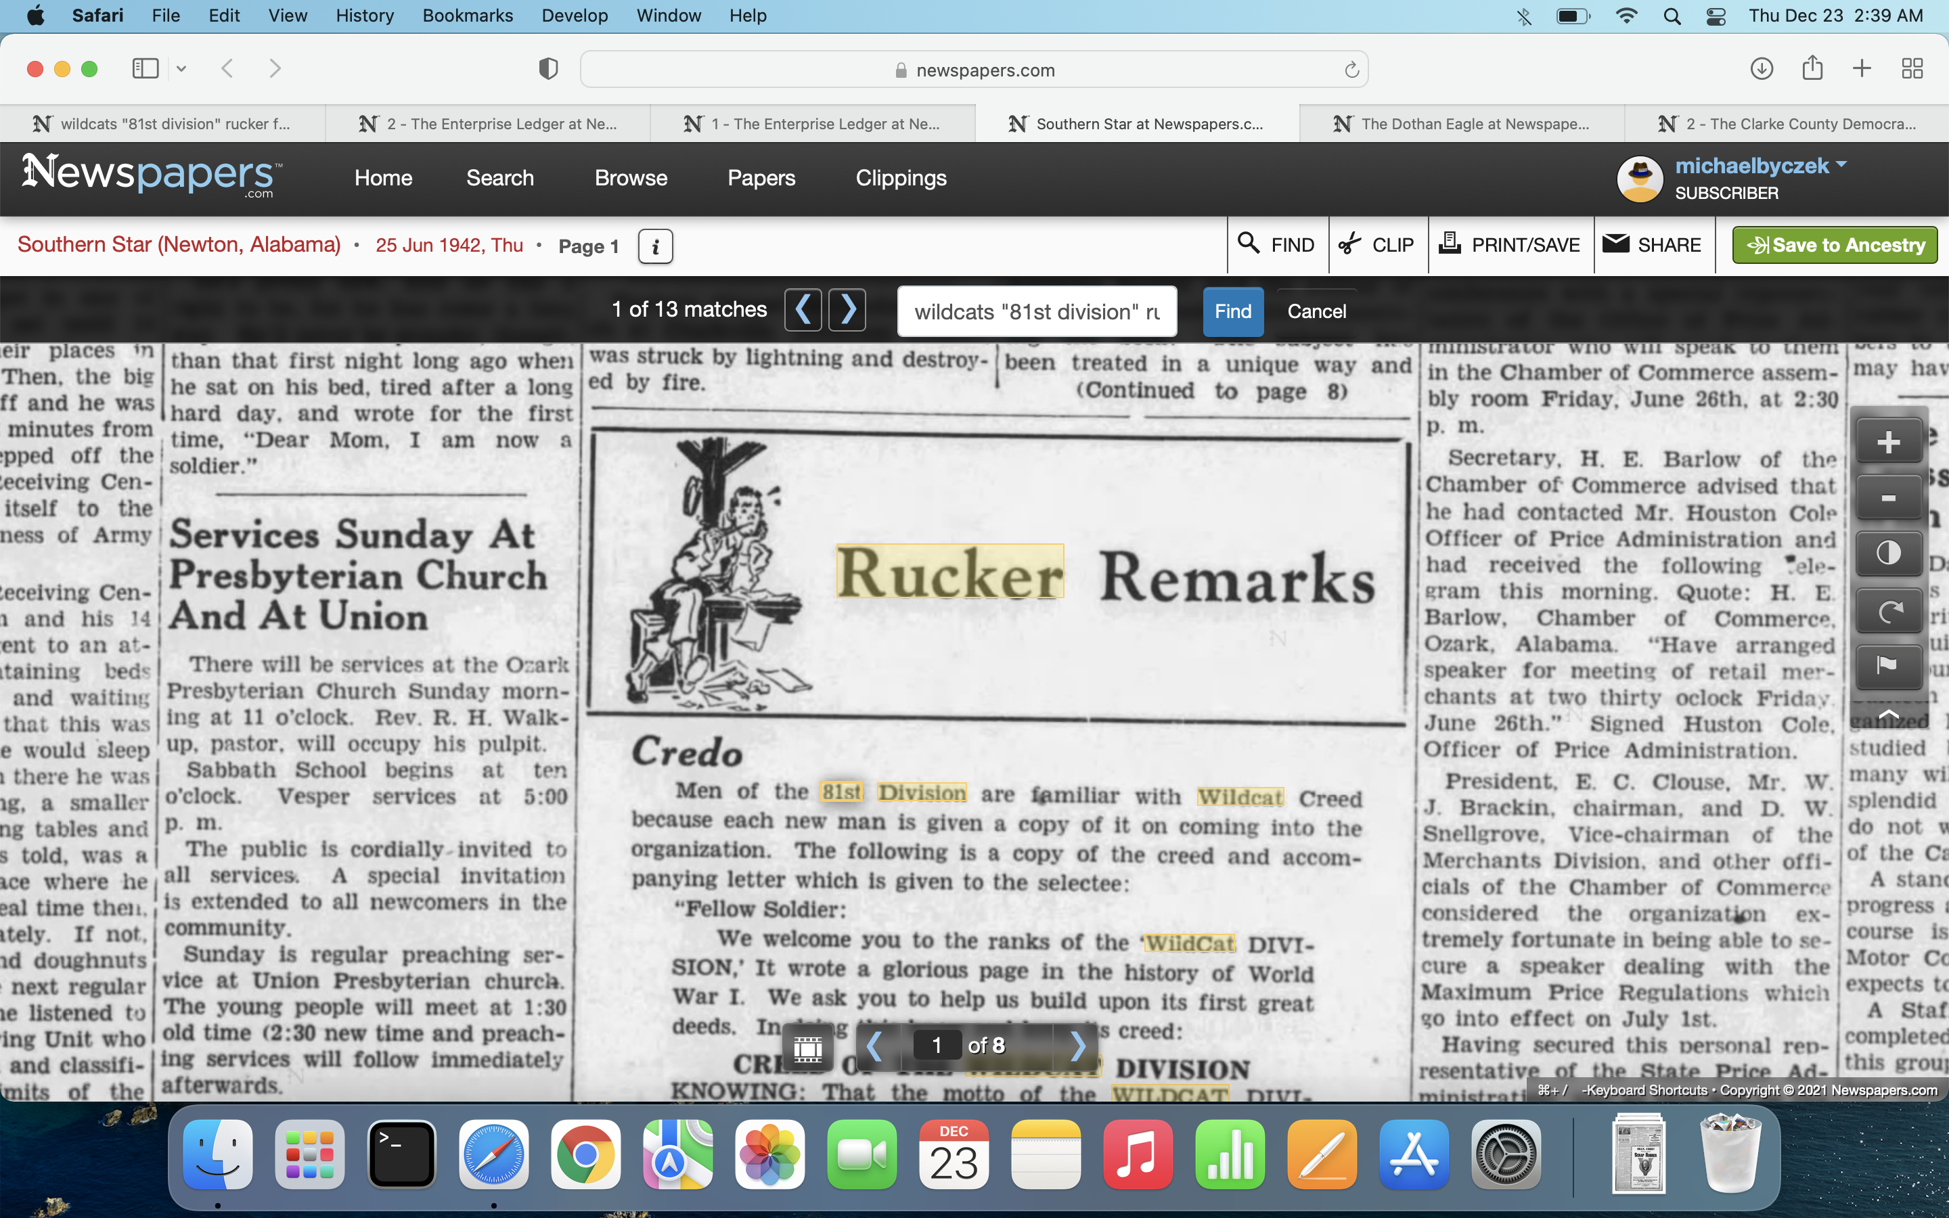Image resolution: width=1949 pixels, height=1218 pixels.
Task: Click the blue Find button
Action: (x=1232, y=312)
